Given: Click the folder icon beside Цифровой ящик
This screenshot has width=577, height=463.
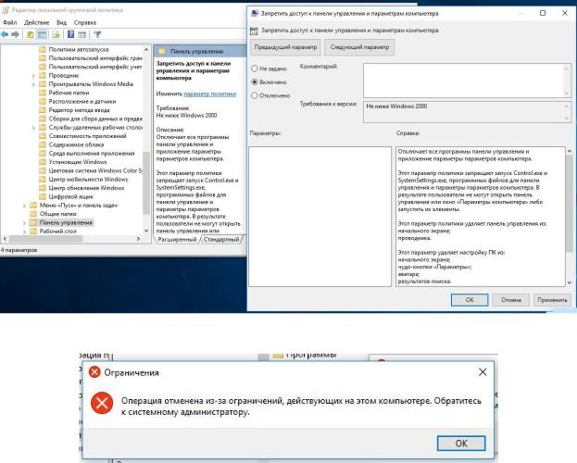Looking at the screenshot, I should (x=43, y=196).
